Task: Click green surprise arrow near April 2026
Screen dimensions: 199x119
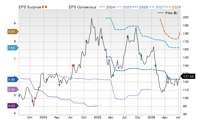Action: [168, 82]
